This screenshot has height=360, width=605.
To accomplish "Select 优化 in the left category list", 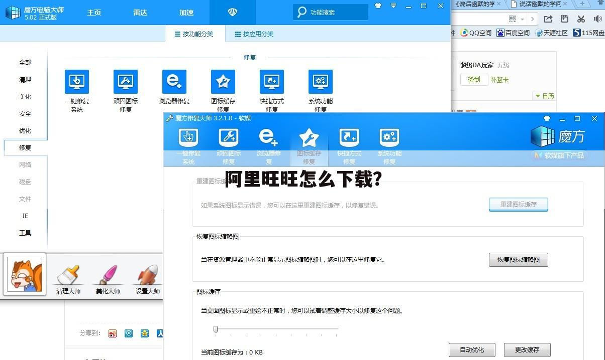I will point(25,131).
